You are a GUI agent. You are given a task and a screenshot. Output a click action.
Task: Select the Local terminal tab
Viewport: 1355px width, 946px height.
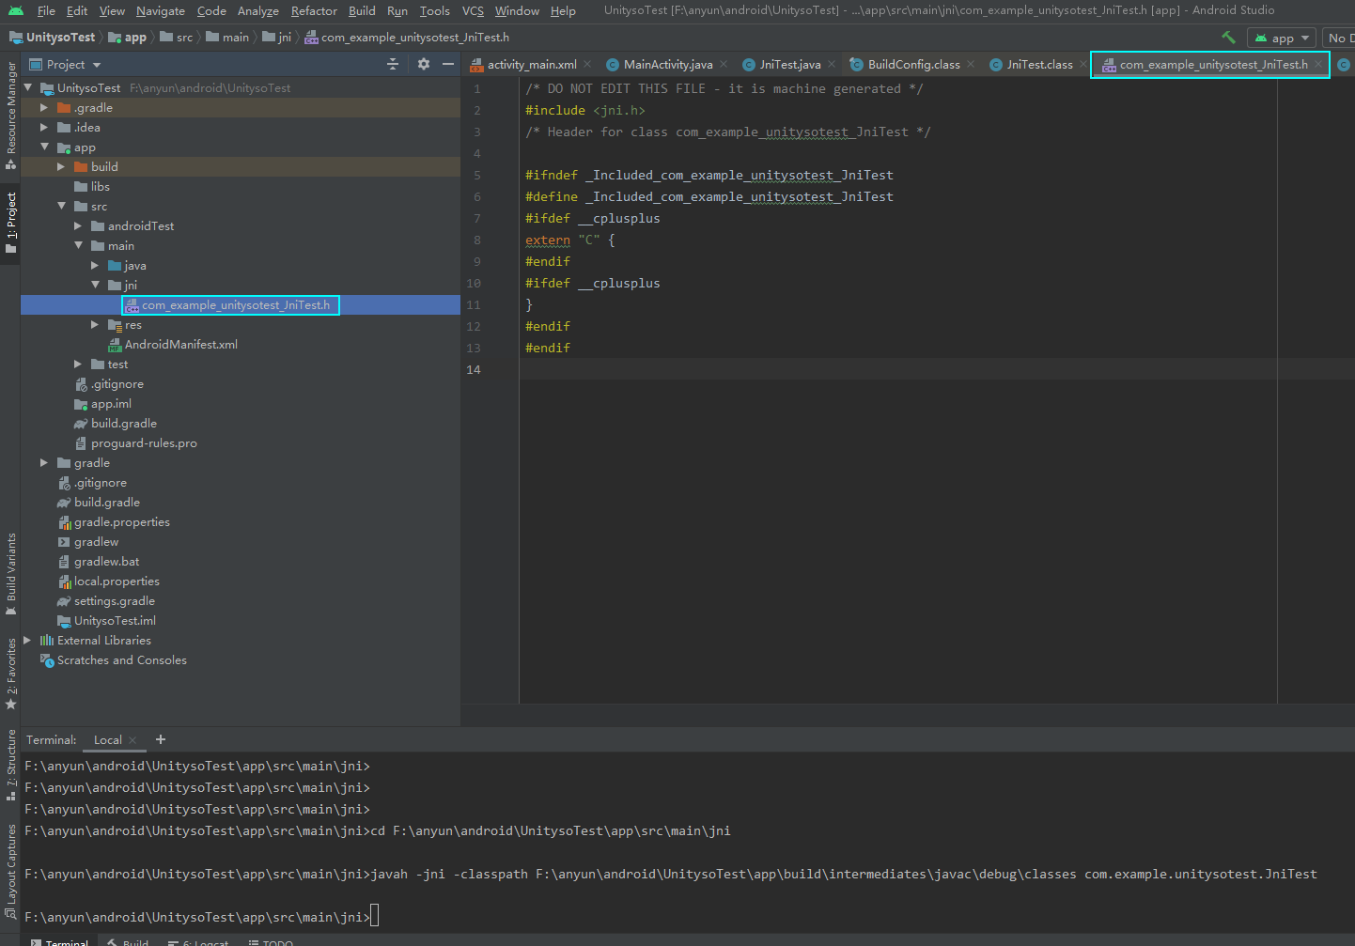(x=107, y=739)
